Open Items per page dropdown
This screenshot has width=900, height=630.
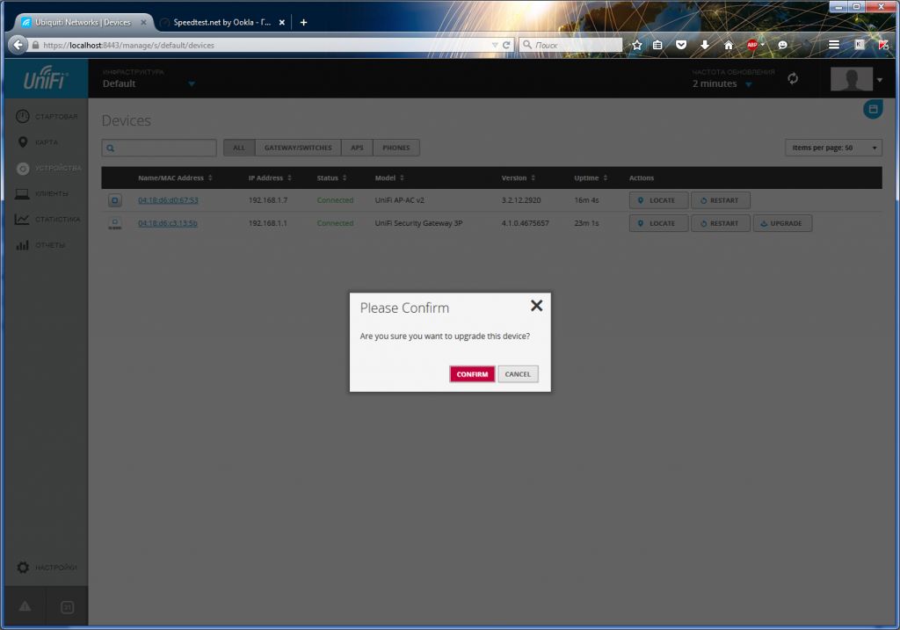click(x=832, y=148)
